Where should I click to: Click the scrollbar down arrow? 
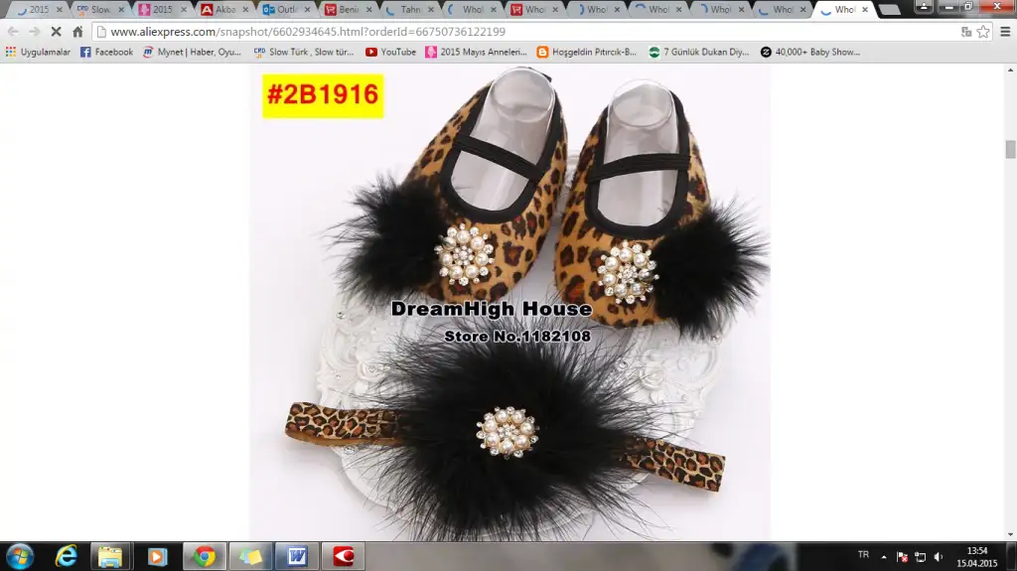[x=1010, y=534]
